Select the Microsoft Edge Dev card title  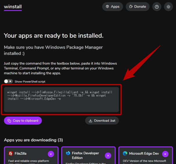144,154
